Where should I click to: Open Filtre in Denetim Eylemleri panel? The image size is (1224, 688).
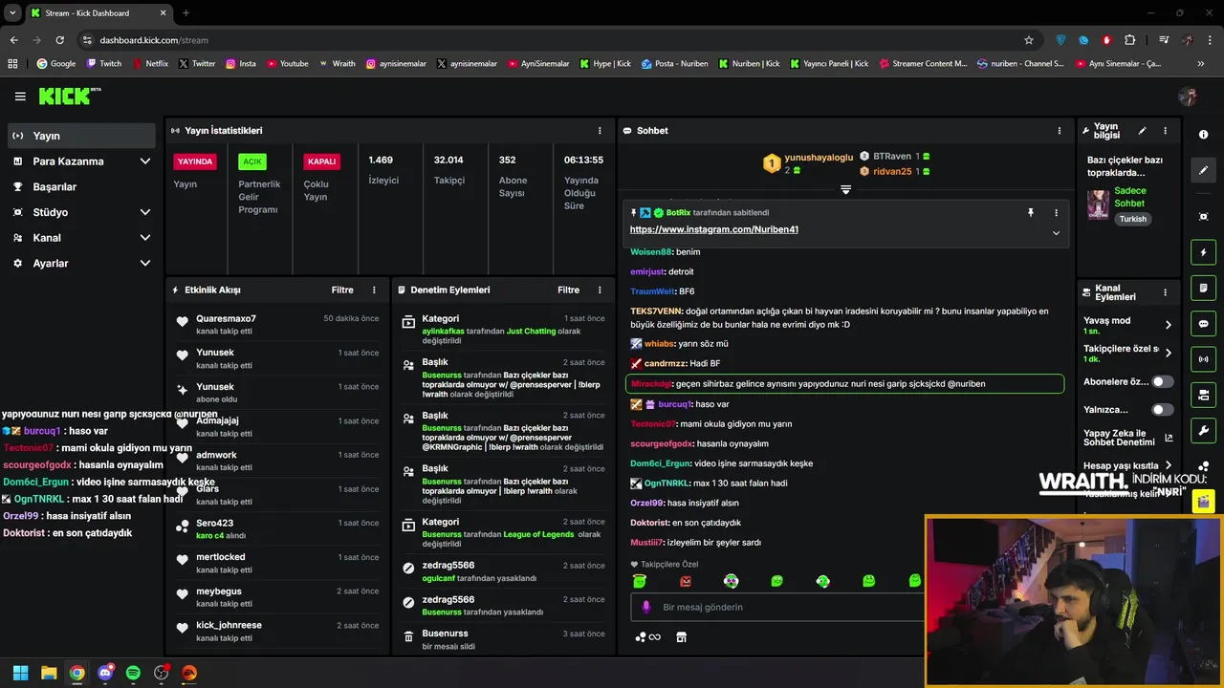568,290
